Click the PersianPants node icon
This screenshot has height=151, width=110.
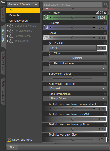[11, 36]
